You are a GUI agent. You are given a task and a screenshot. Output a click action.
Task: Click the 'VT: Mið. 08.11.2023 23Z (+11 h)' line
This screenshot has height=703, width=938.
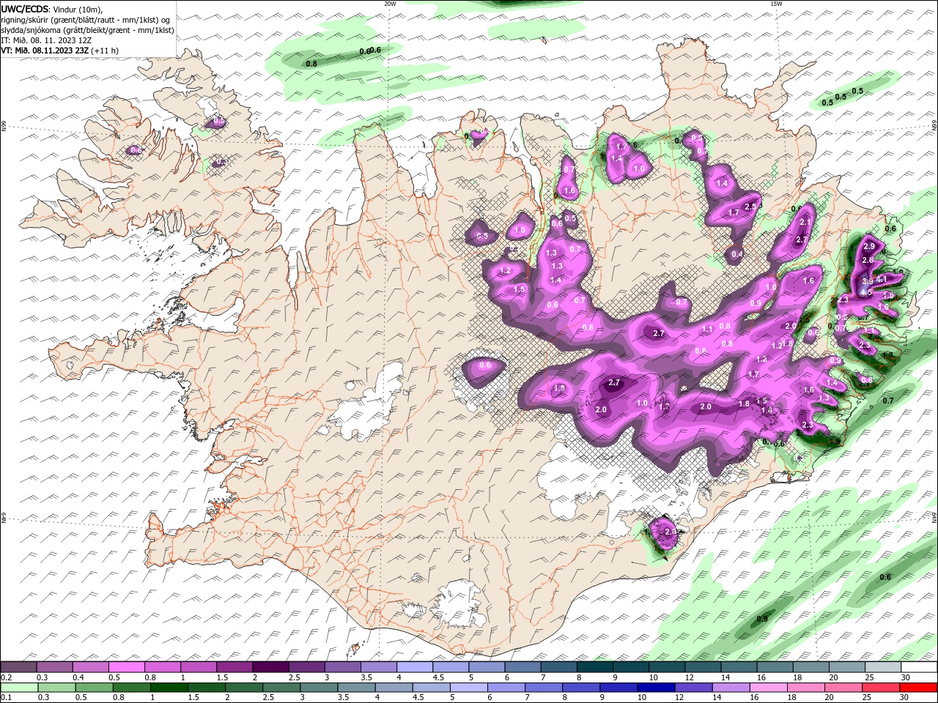coord(60,51)
